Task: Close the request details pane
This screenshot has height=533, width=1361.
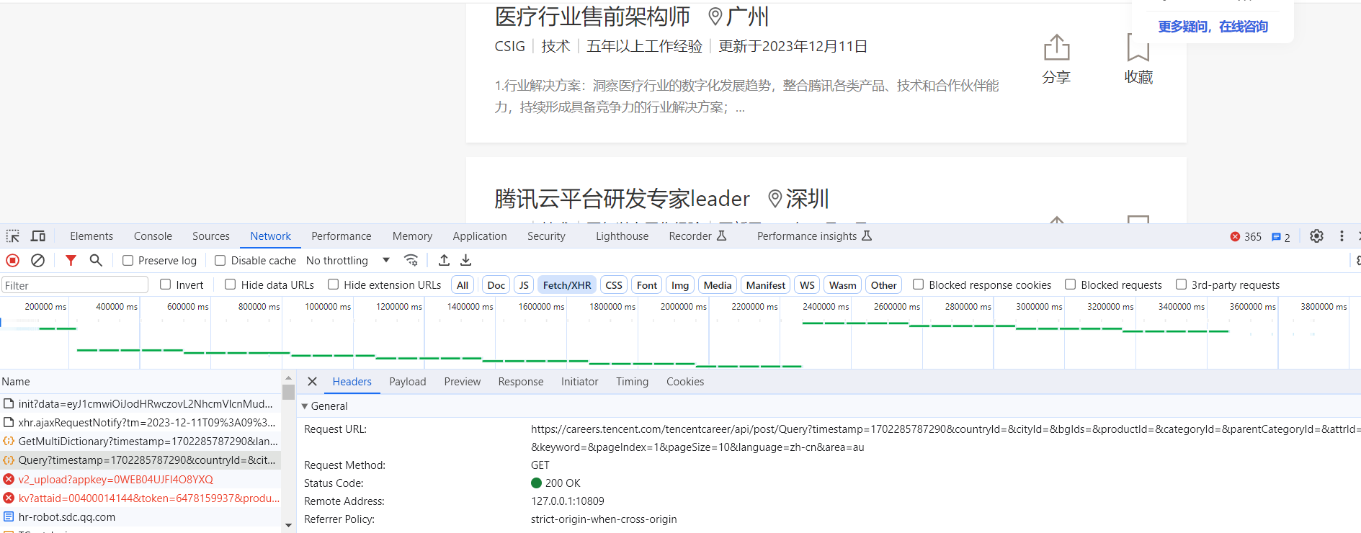Action: (313, 382)
